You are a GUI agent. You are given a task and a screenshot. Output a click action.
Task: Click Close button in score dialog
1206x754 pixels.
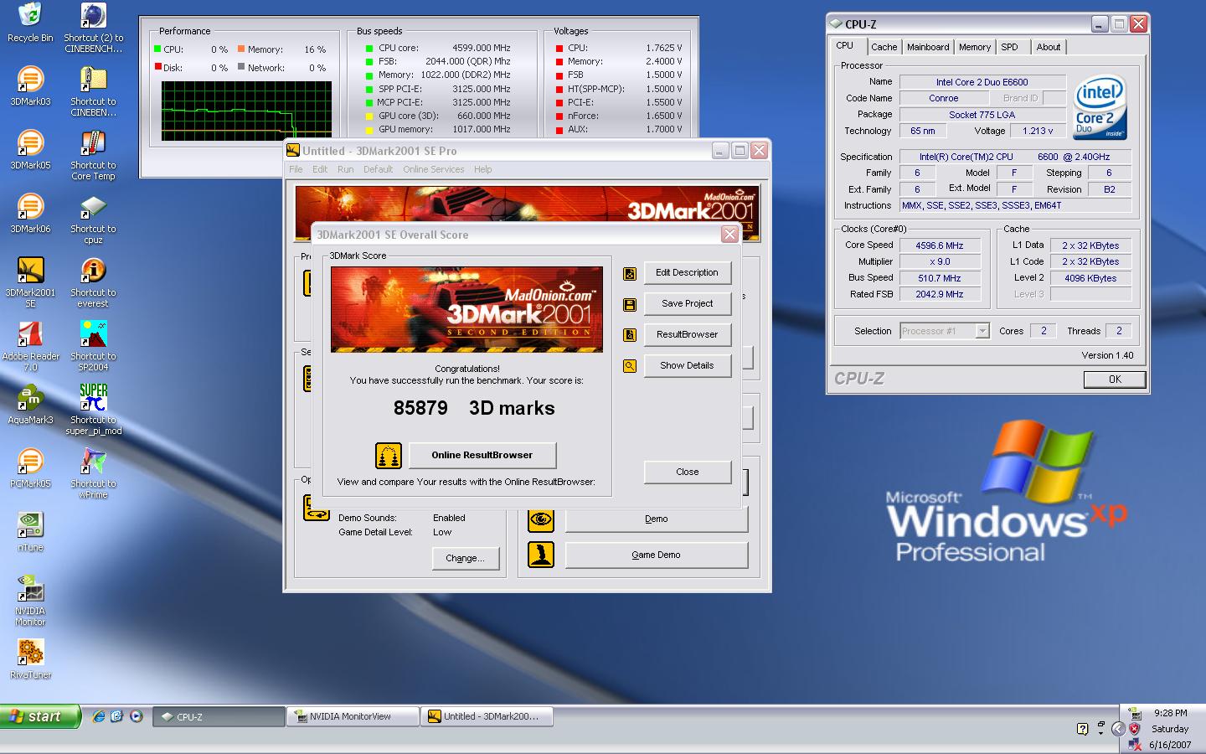point(687,473)
